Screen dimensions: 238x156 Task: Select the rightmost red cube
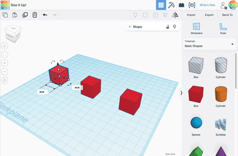point(130,102)
